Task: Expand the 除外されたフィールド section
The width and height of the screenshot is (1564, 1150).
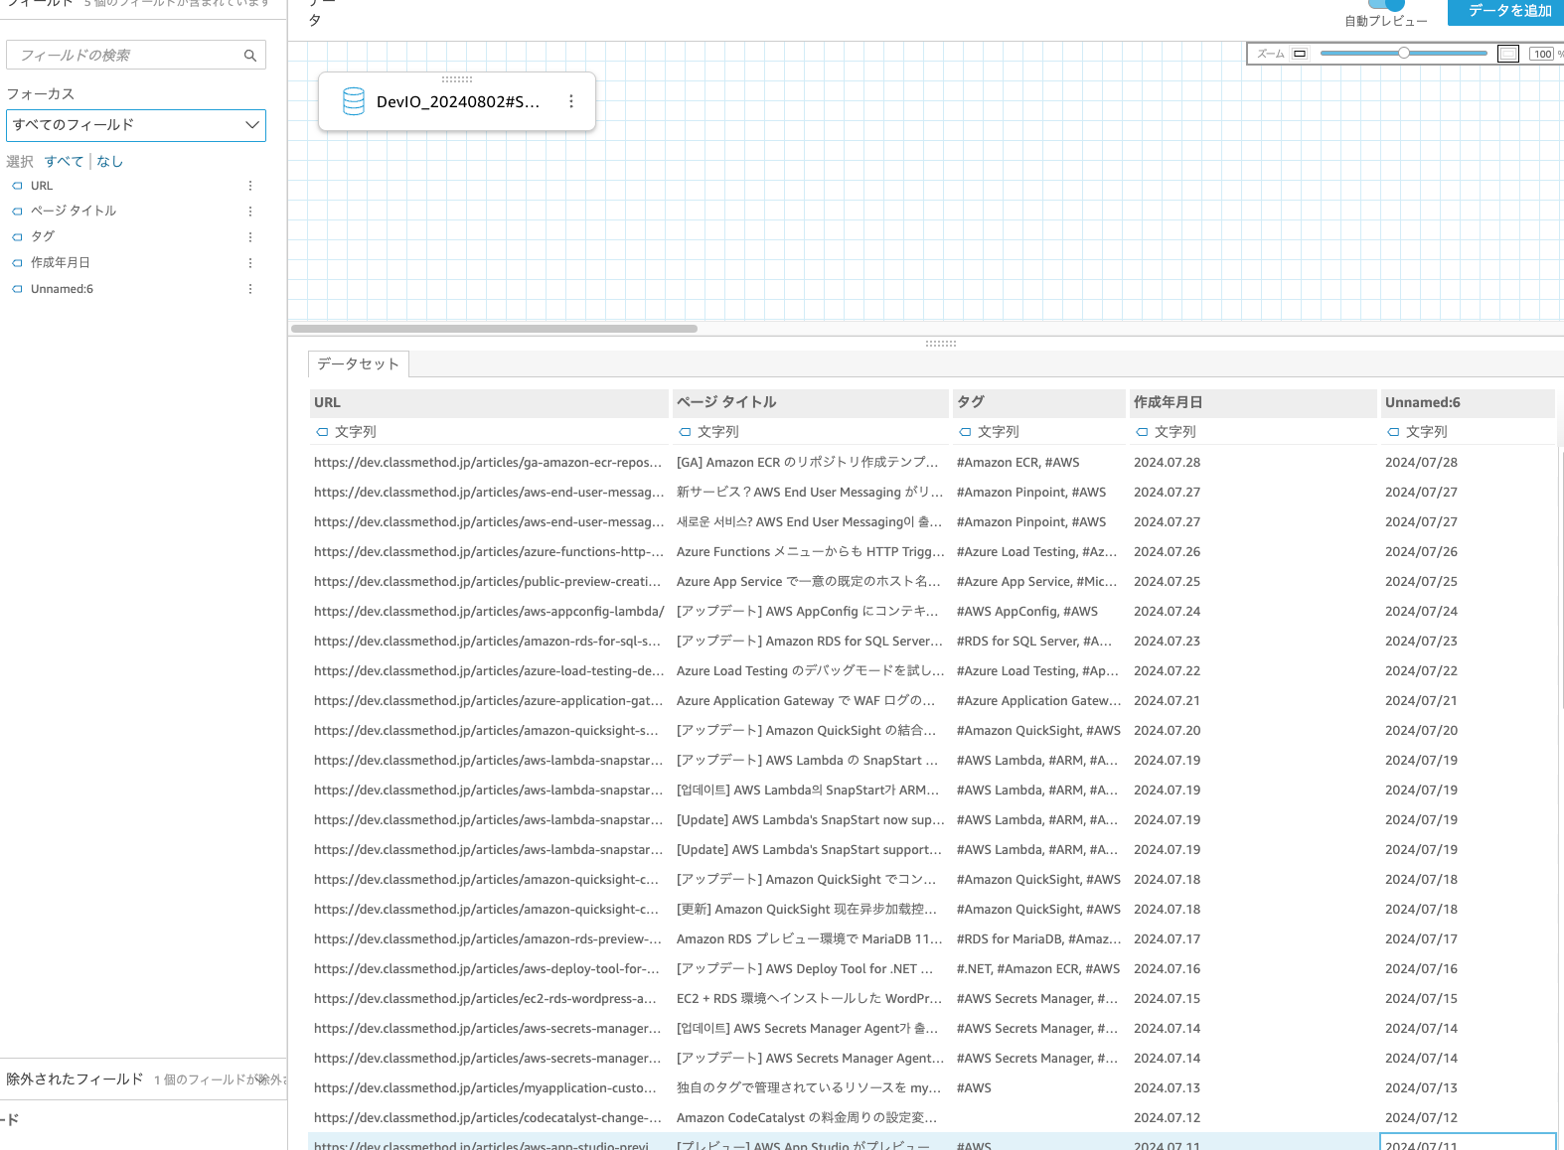Action: (x=144, y=1079)
